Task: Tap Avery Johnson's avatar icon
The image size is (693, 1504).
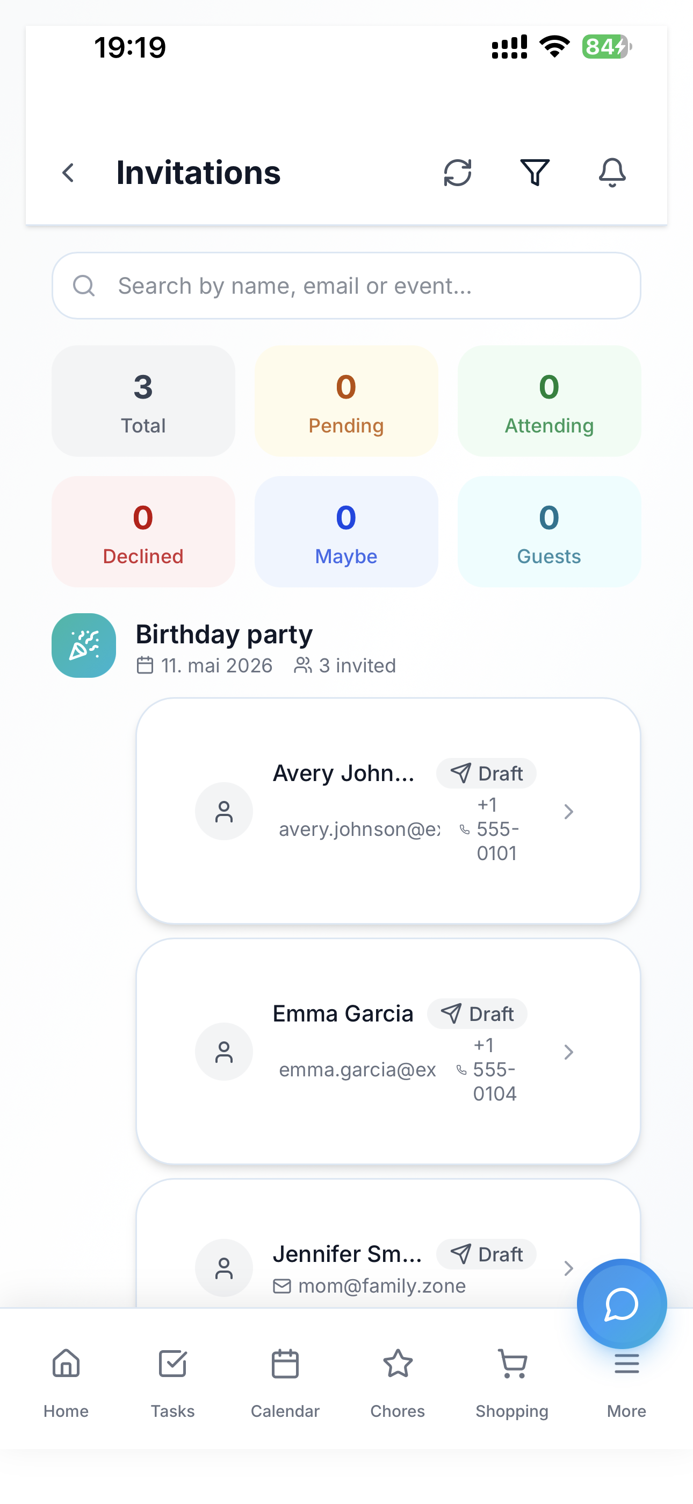Action: click(x=224, y=811)
